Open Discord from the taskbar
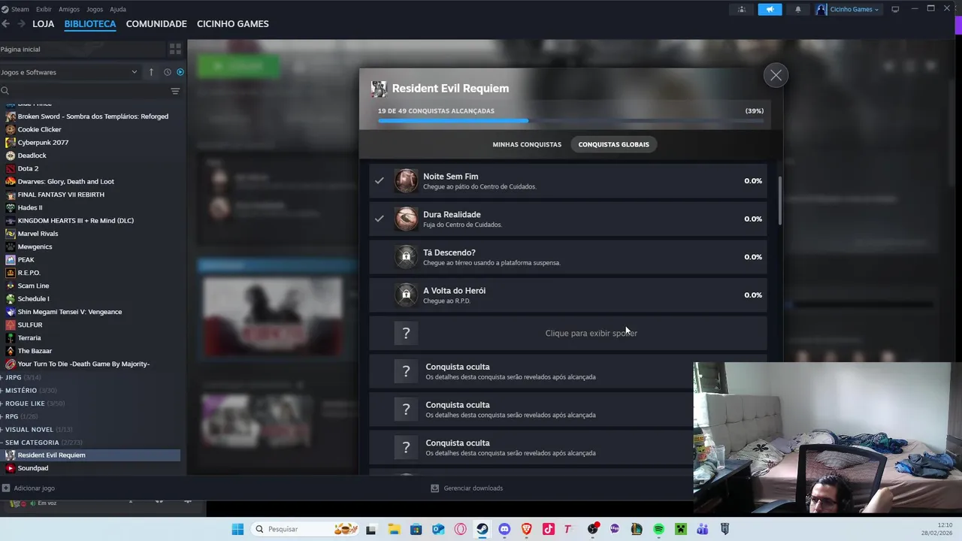The height and width of the screenshot is (541, 962). 504,529
